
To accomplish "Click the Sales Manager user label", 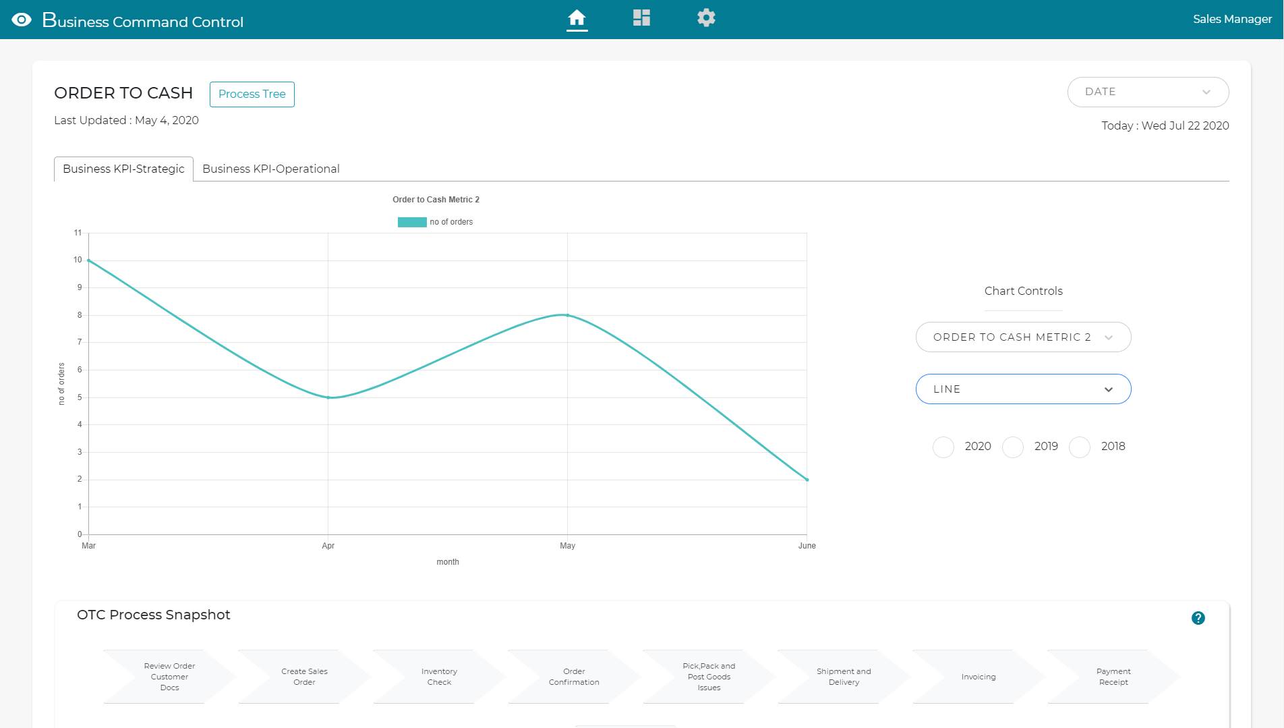I will [x=1232, y=19].
